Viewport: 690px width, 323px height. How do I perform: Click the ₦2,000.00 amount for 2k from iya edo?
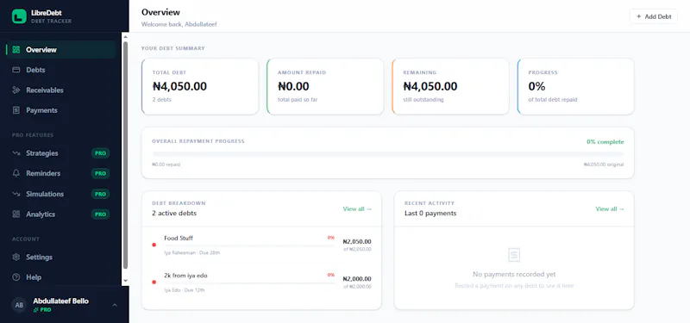[x=357, y=279]
